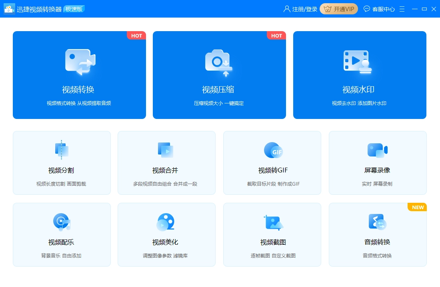Click the app logo in title bar
440x287 pixels.
tap(9, 9)
